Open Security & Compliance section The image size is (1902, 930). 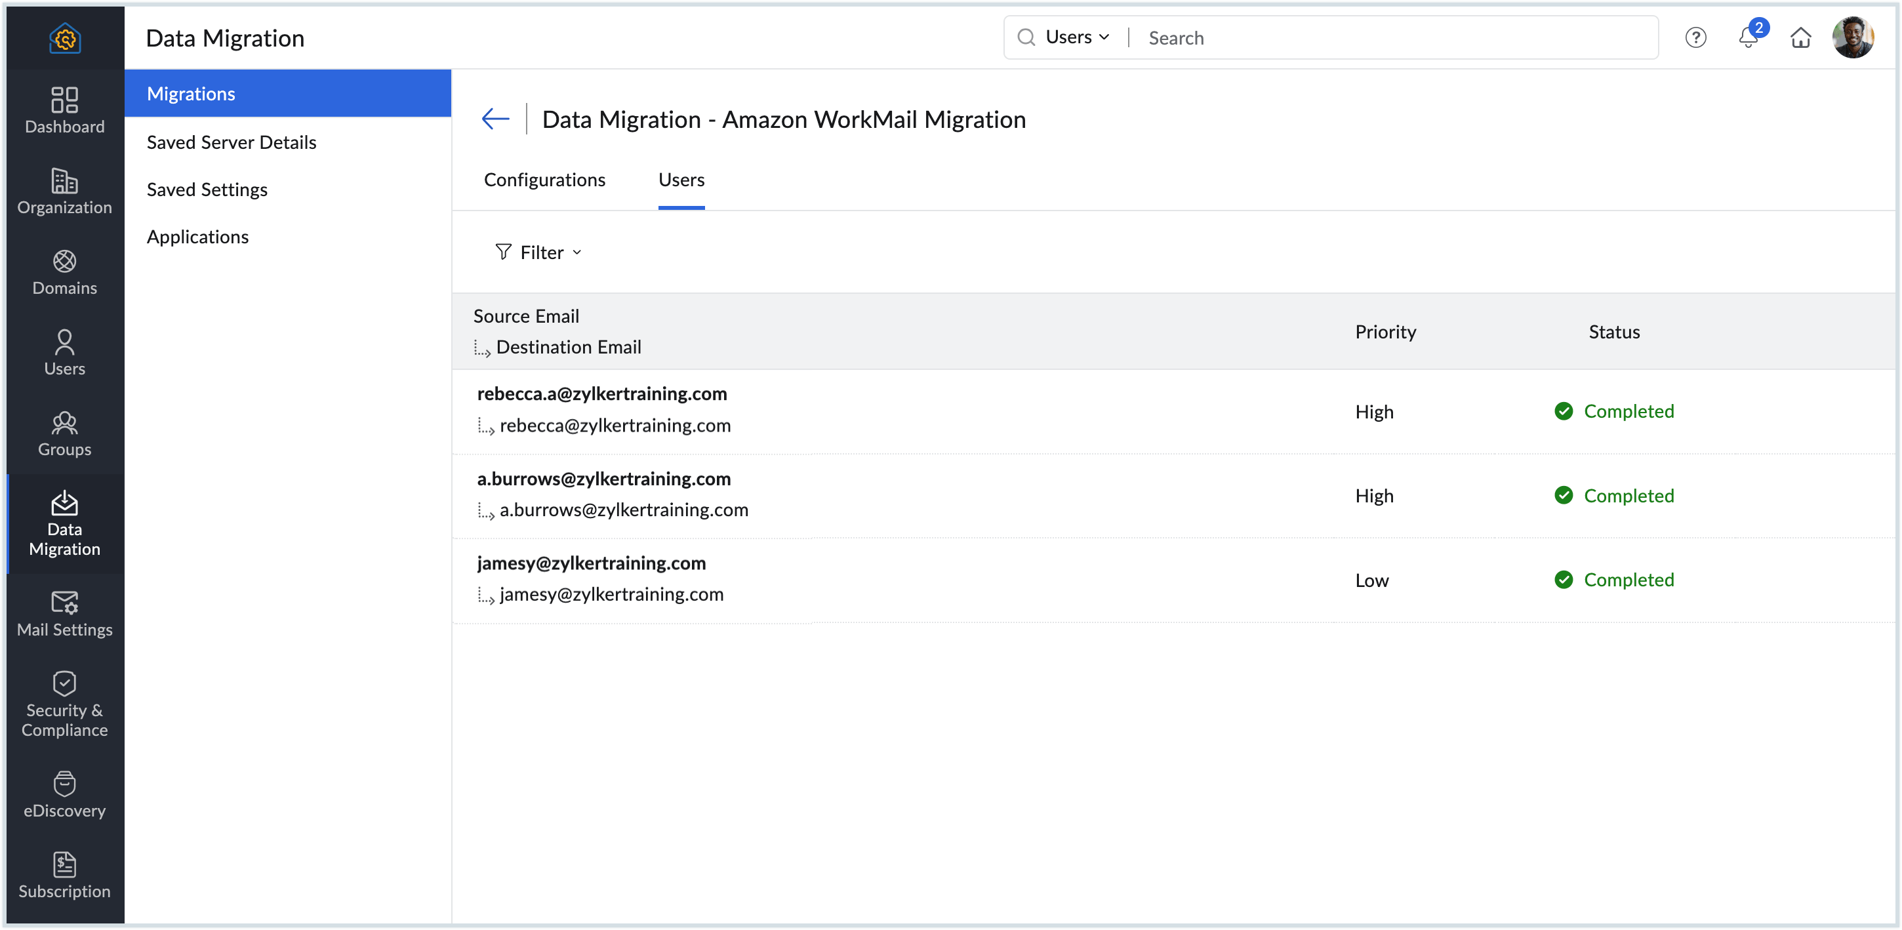pyautogui.click(x=64, y=704)
